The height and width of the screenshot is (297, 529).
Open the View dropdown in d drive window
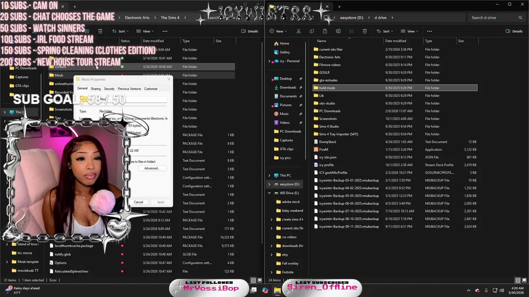[x=410, y=31]
